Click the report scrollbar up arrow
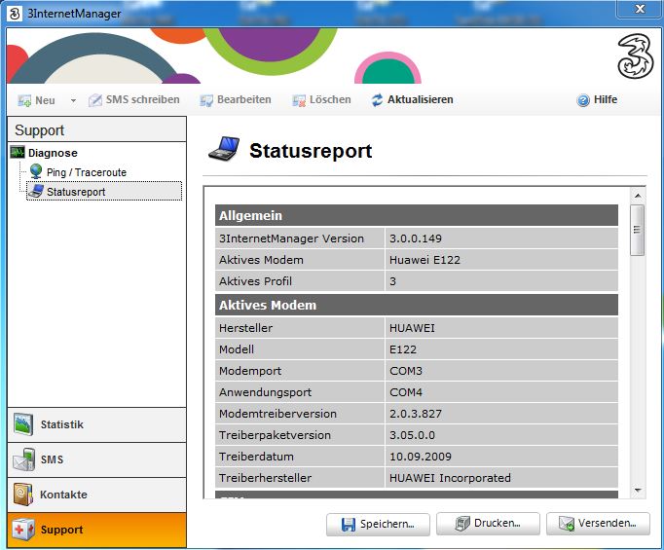 638,196
